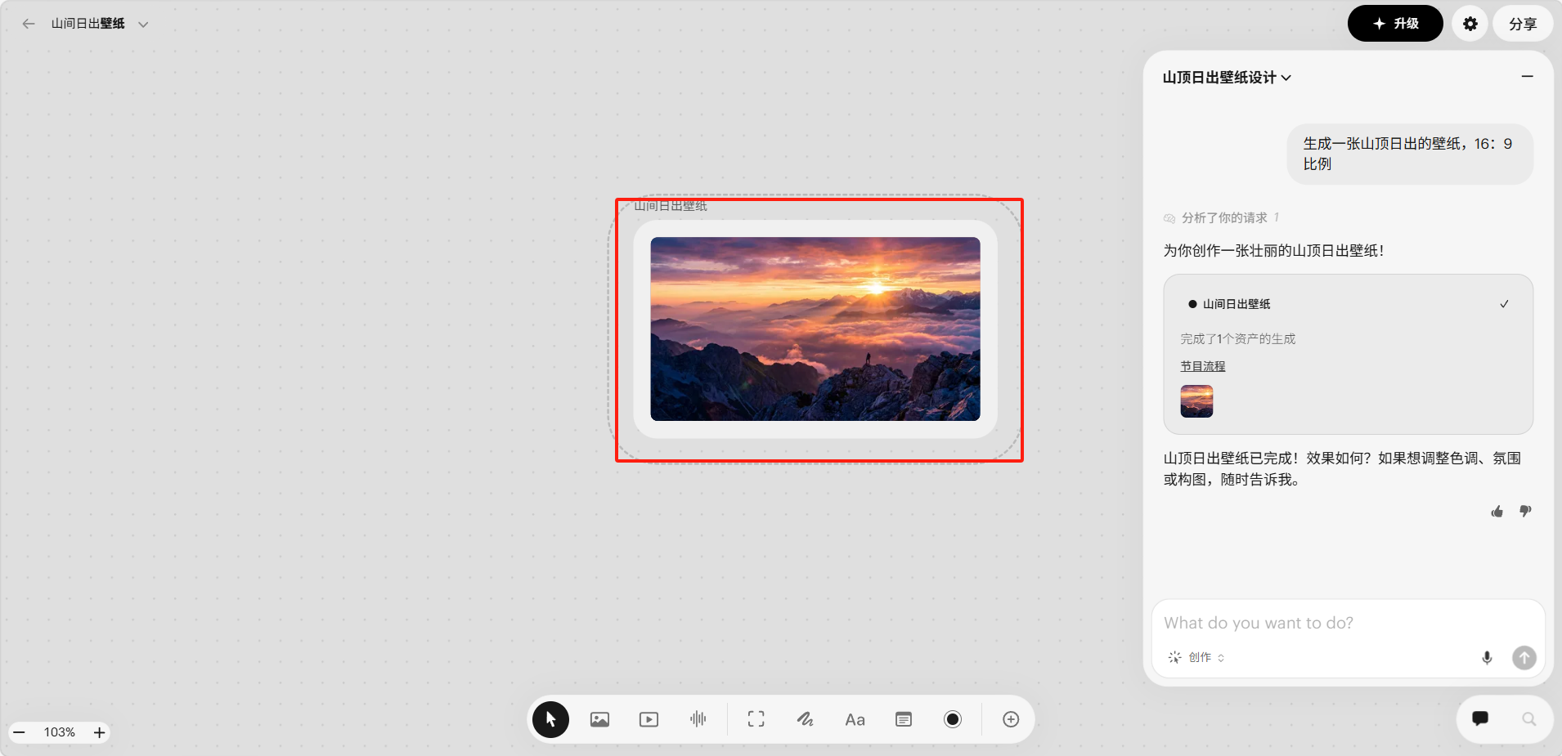Image resolution: width=1562 pixels, height=756 pixels.
Task: Click the thumbs down feedback icon
Action: [x=1525, y=512]
